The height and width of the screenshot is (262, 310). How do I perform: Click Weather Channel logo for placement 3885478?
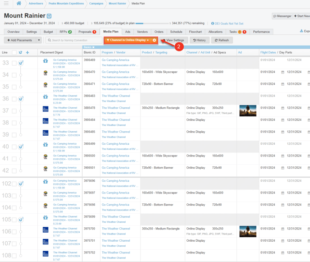point(46,109)
